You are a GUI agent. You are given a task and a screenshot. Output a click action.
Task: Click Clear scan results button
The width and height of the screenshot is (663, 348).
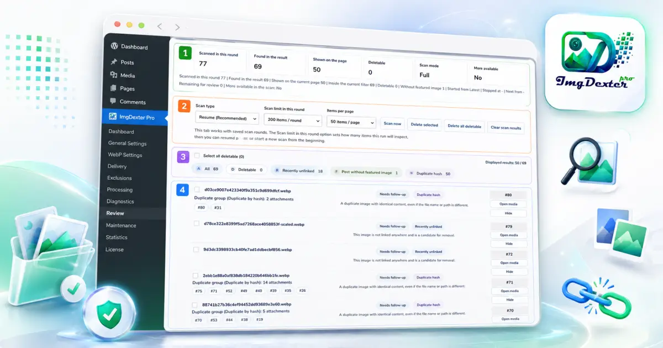(x=506, y=128)
